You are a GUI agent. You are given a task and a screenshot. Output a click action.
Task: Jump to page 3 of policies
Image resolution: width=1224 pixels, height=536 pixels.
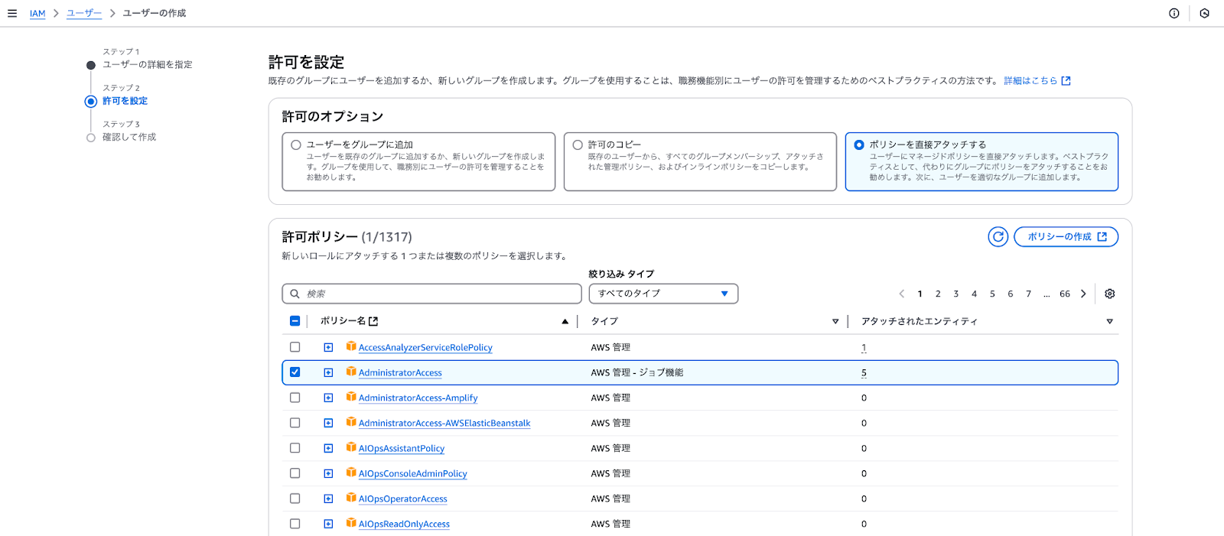click(x=956, y=294)
